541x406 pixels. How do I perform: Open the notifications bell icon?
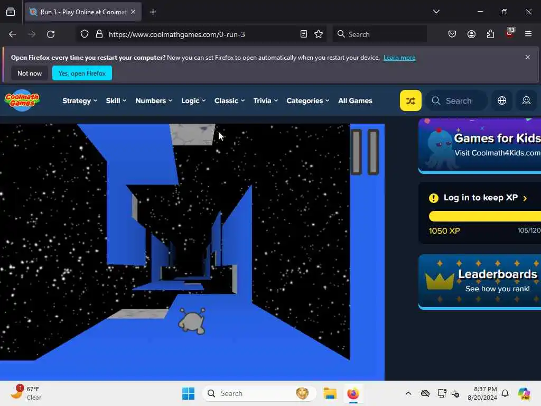point(505,393)
